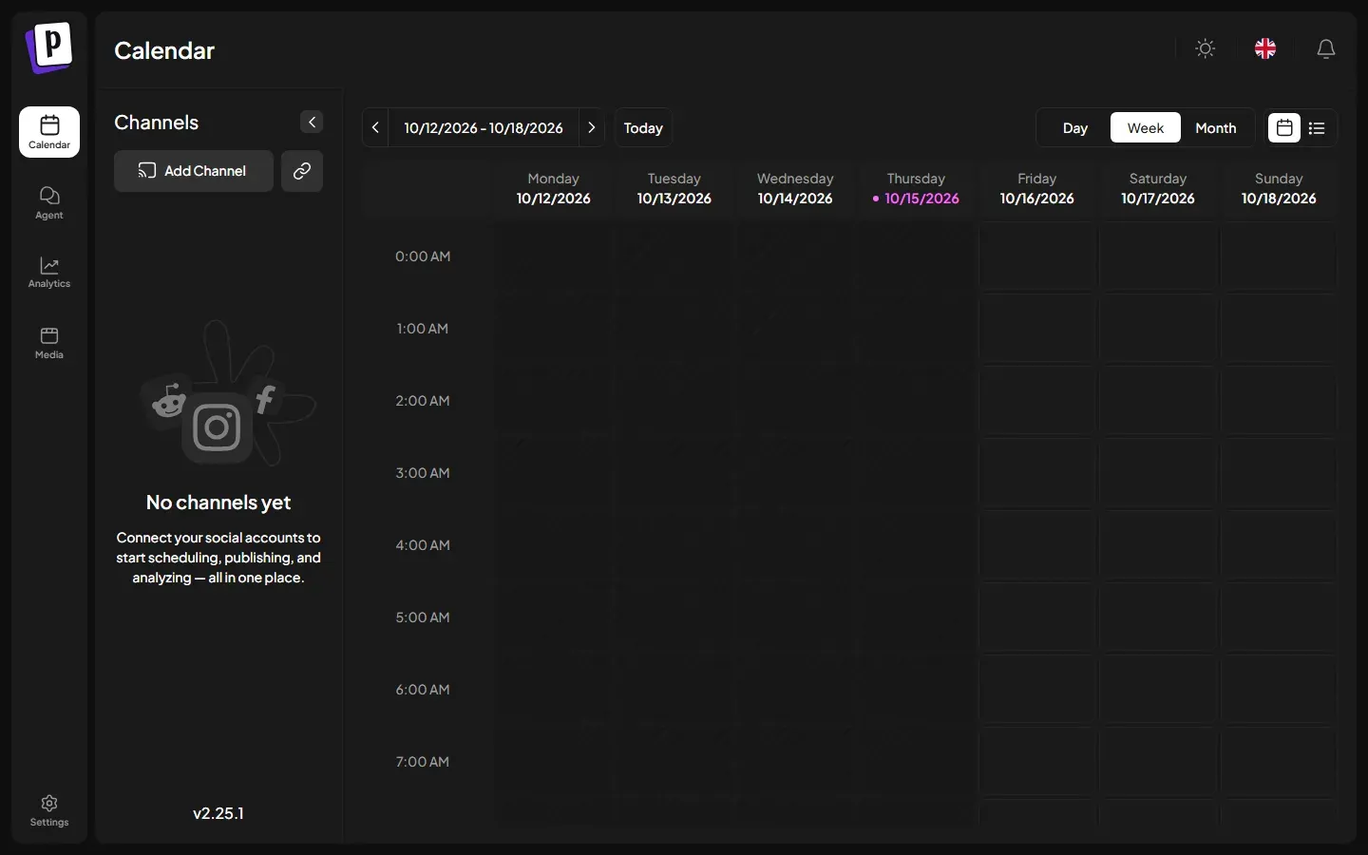Select the Wednesday 10/14/2026 column header
1368x855 pixels.
pyautogui.click(x=795, y=188)
